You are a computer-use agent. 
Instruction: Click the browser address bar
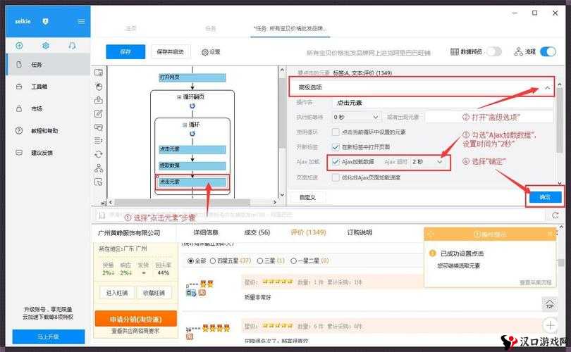click(321, 215)
